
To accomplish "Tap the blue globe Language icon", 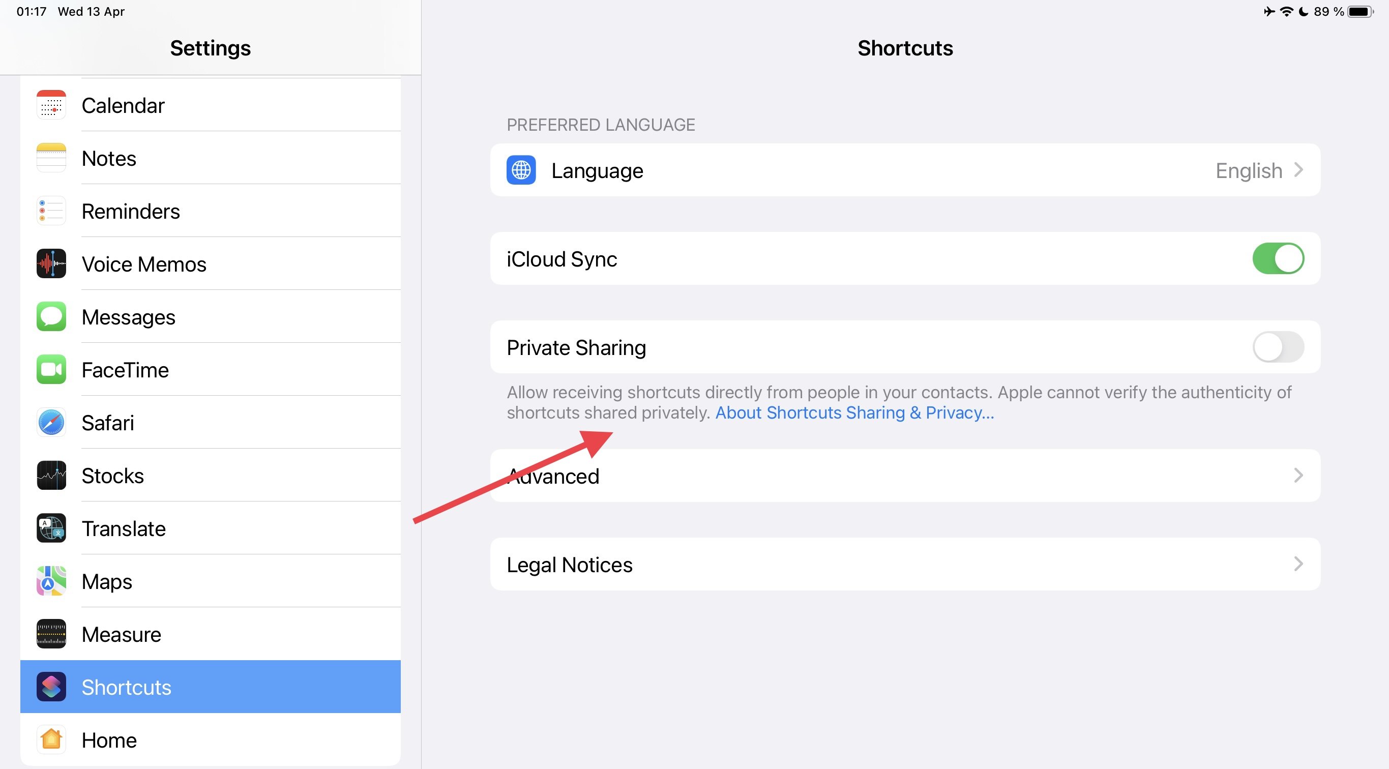I will click(521, 170).
